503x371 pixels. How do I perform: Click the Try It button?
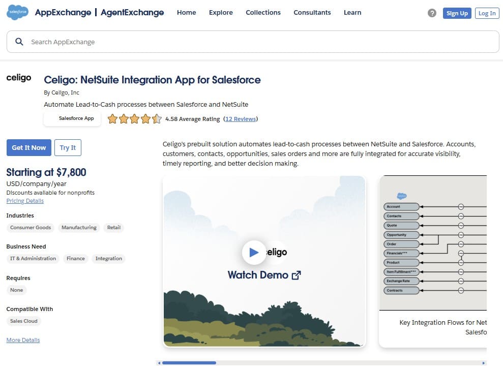pos(68,147)
